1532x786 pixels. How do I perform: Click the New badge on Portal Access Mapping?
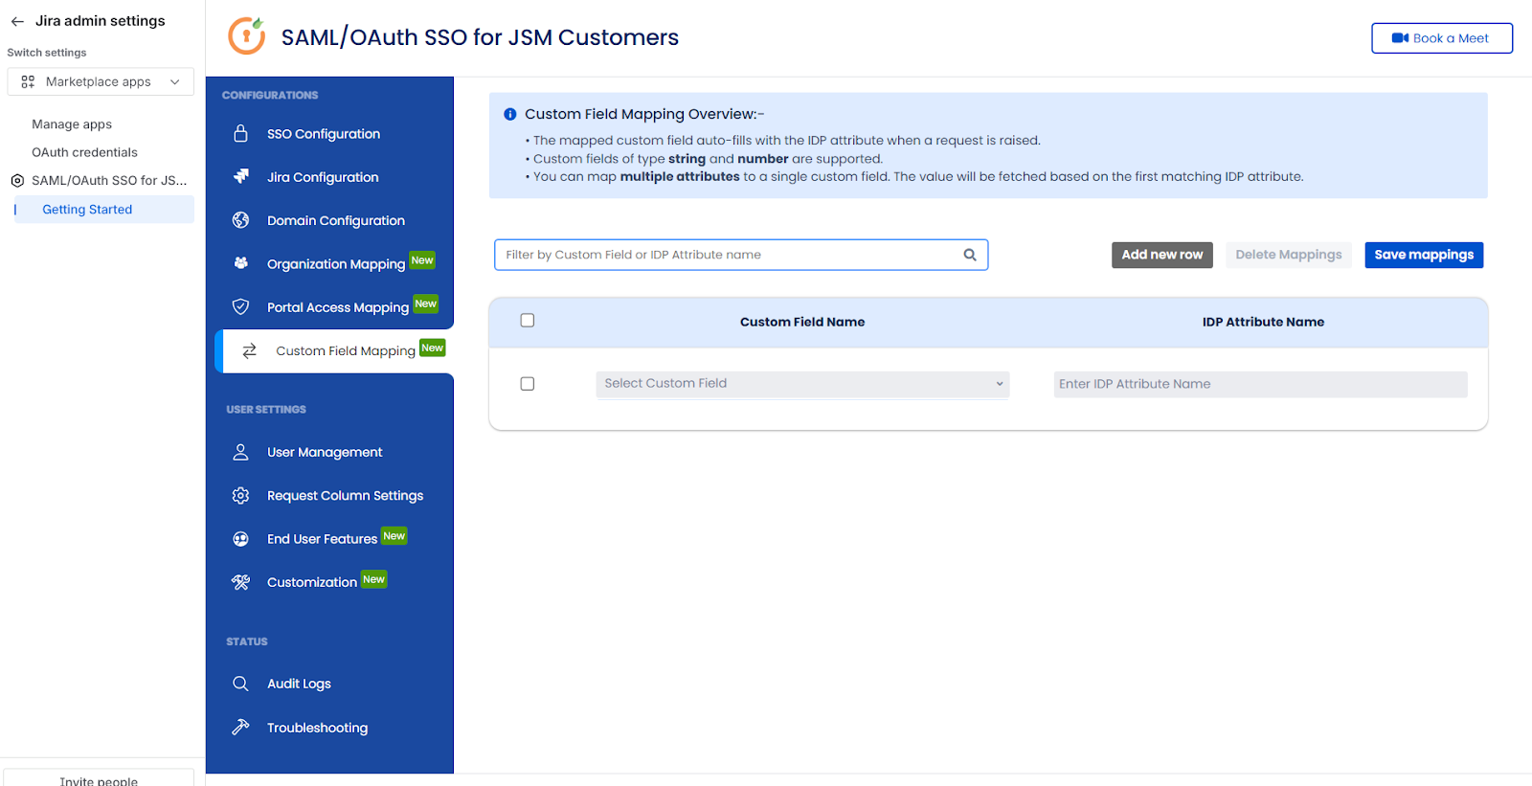coord(426,303)
